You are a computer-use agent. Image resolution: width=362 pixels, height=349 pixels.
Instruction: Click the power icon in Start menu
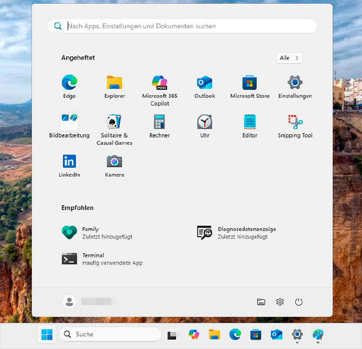(x=300, y=302)
